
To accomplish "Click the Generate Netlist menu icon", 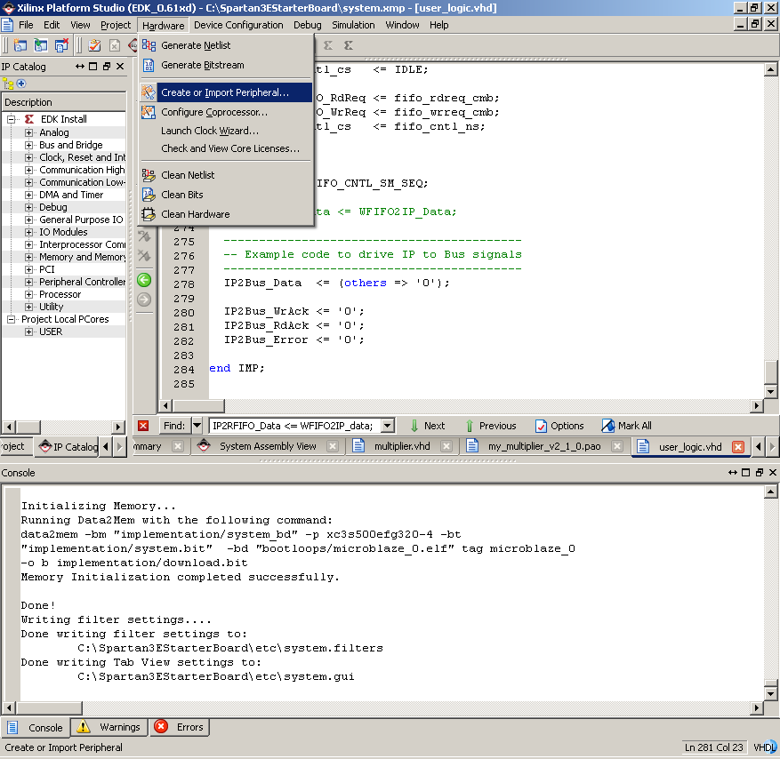I will click(149, 45).
